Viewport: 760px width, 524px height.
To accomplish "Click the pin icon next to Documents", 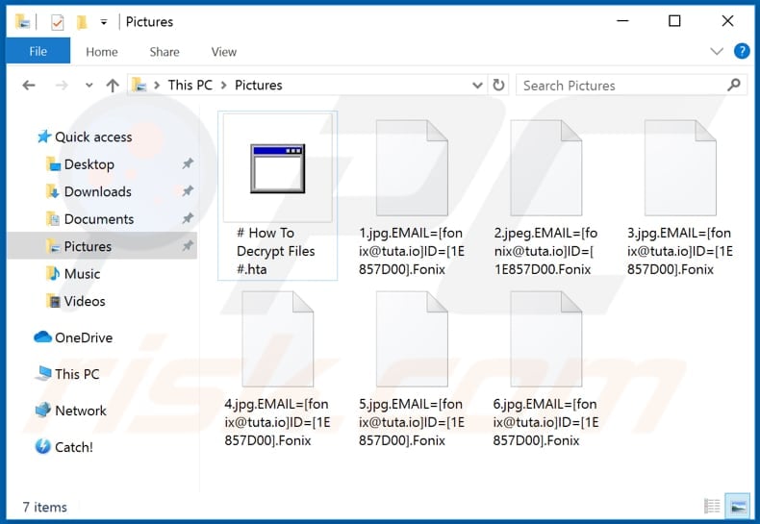I will click(x=188, y=218).
